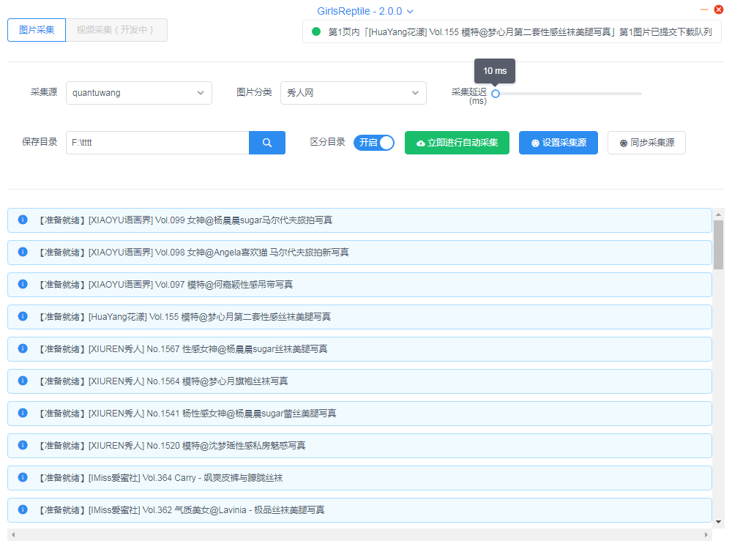The width and height of the screenshot is (732, 549).
Task: Click info icon of XIAOYU Vol.099 row
Action: tap(23, 220)
